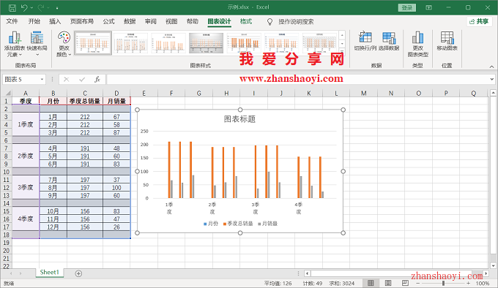Click the formula bar Cancel X icon
498x288 pixels.
tap(66, 79)
